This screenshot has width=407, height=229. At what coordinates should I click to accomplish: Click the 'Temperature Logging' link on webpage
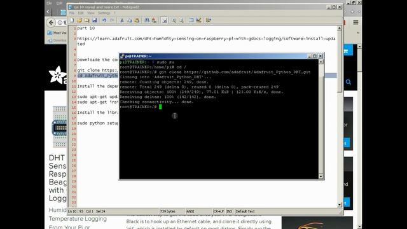coord(78,219)
